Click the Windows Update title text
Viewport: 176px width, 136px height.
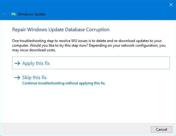pyautogui.click(x=32, y=14)
